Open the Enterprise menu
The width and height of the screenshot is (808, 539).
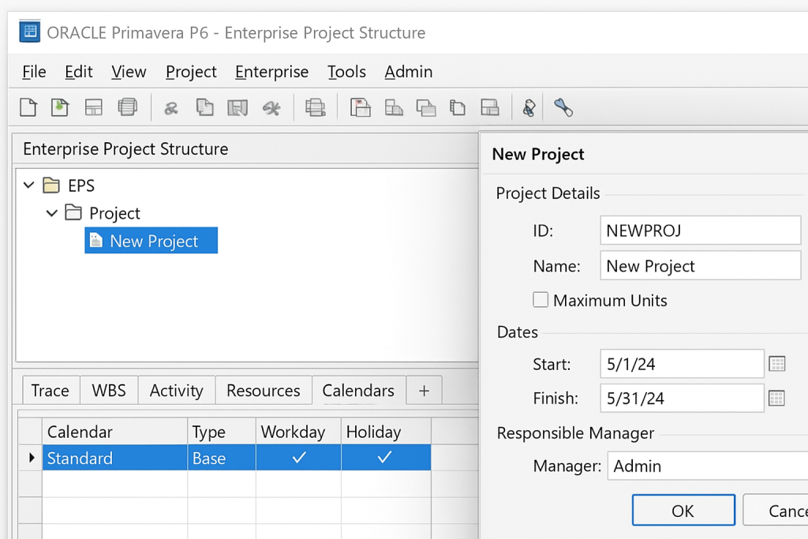pos(271,72)
